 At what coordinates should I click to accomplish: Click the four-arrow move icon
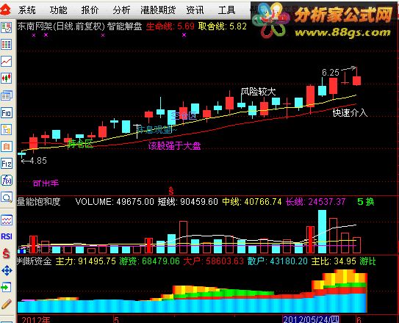click(7, 271)
